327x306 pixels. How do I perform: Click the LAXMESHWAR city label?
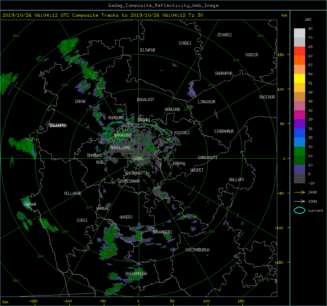pyautogui.click(x=129, y=181)
